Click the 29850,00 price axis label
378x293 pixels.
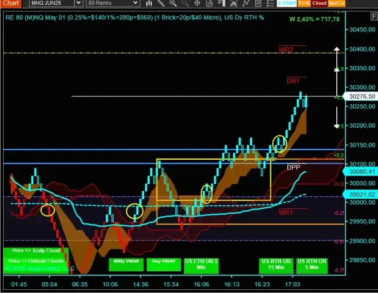pyautogui.click(x=362, y=260)
